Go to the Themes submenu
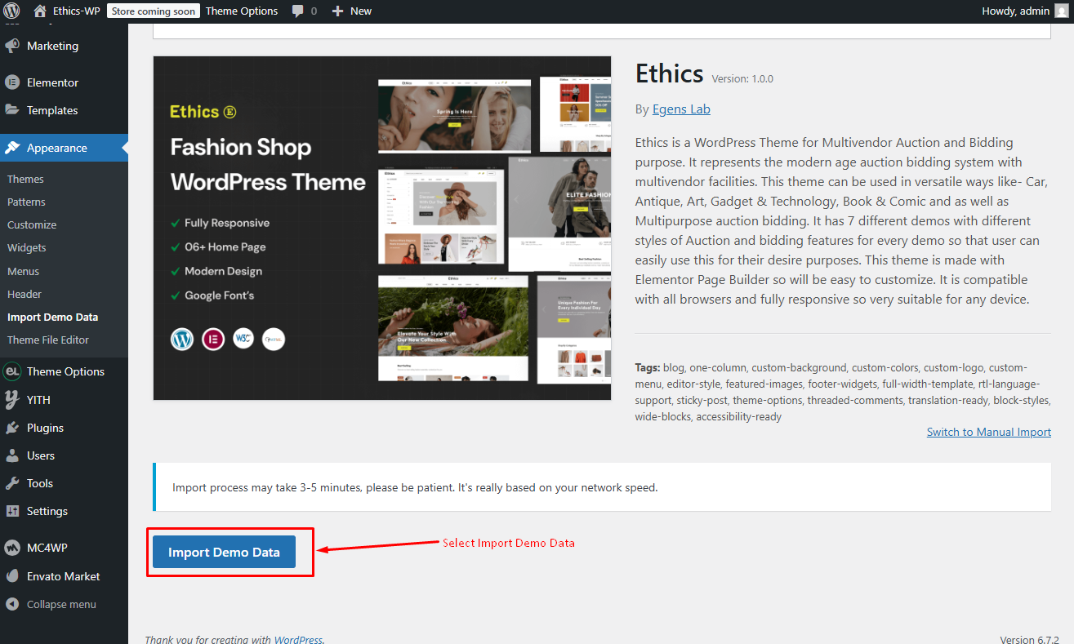The width and height of the screenshot is (1074, 644). [25, 179]
